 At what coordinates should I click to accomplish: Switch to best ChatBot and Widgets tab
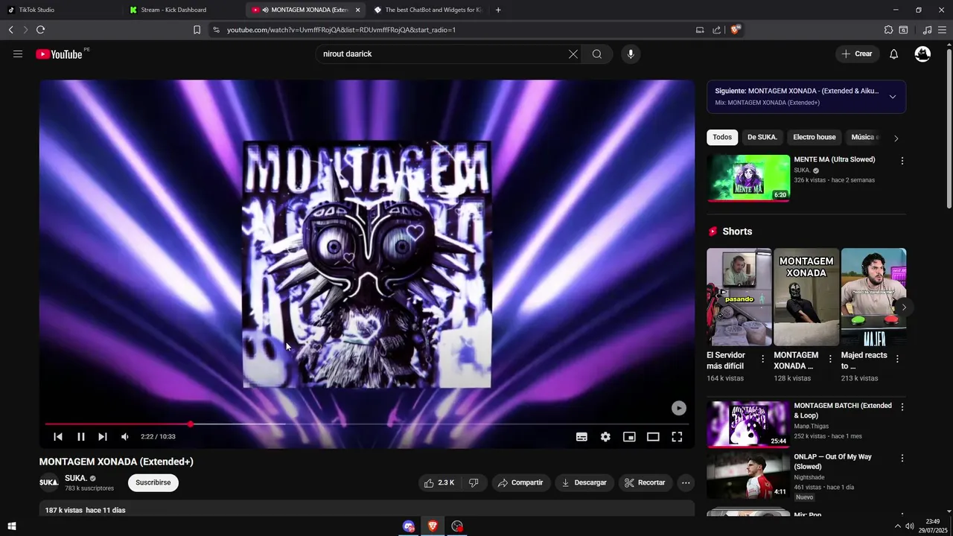(x=428, y=10)
